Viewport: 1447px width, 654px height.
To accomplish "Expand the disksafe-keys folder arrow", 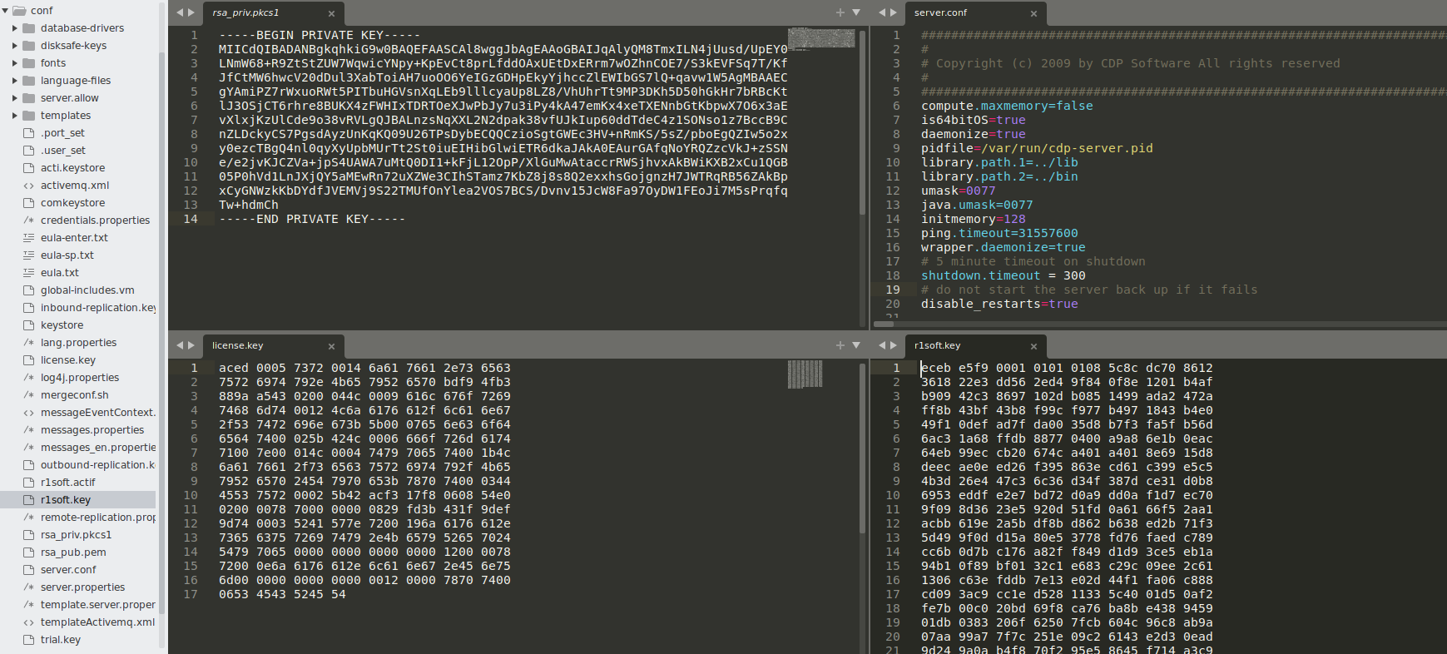I will (x=14, y=46).
